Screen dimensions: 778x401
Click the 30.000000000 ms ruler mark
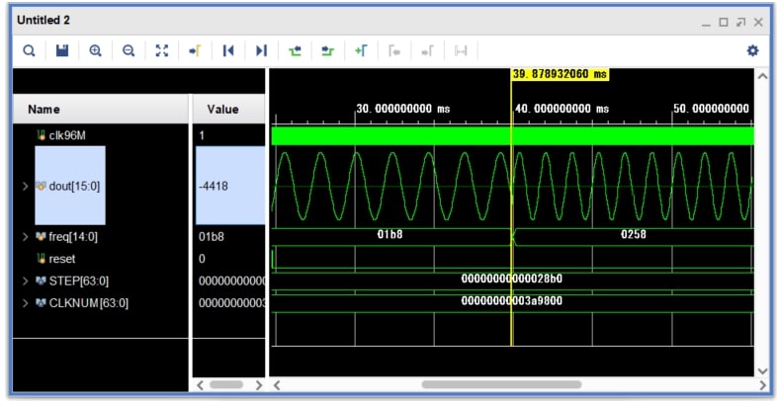pyautogui.click(x=403, y=109)
